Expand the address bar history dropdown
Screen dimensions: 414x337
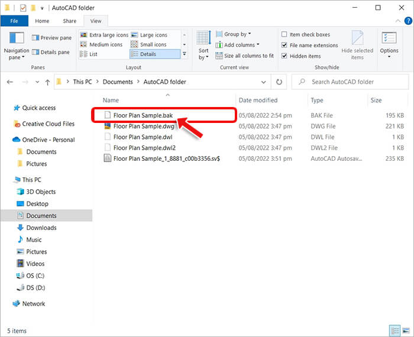[265, 82]
